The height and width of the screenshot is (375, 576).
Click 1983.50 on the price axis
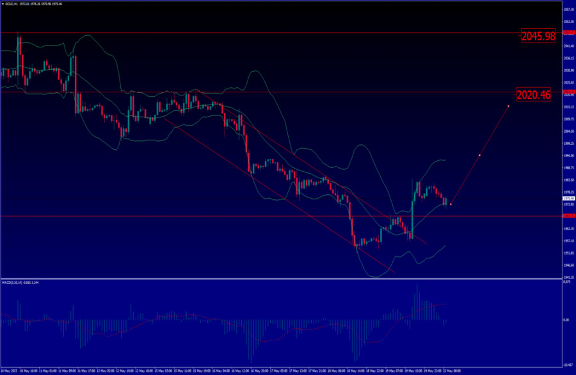[569, 180]
